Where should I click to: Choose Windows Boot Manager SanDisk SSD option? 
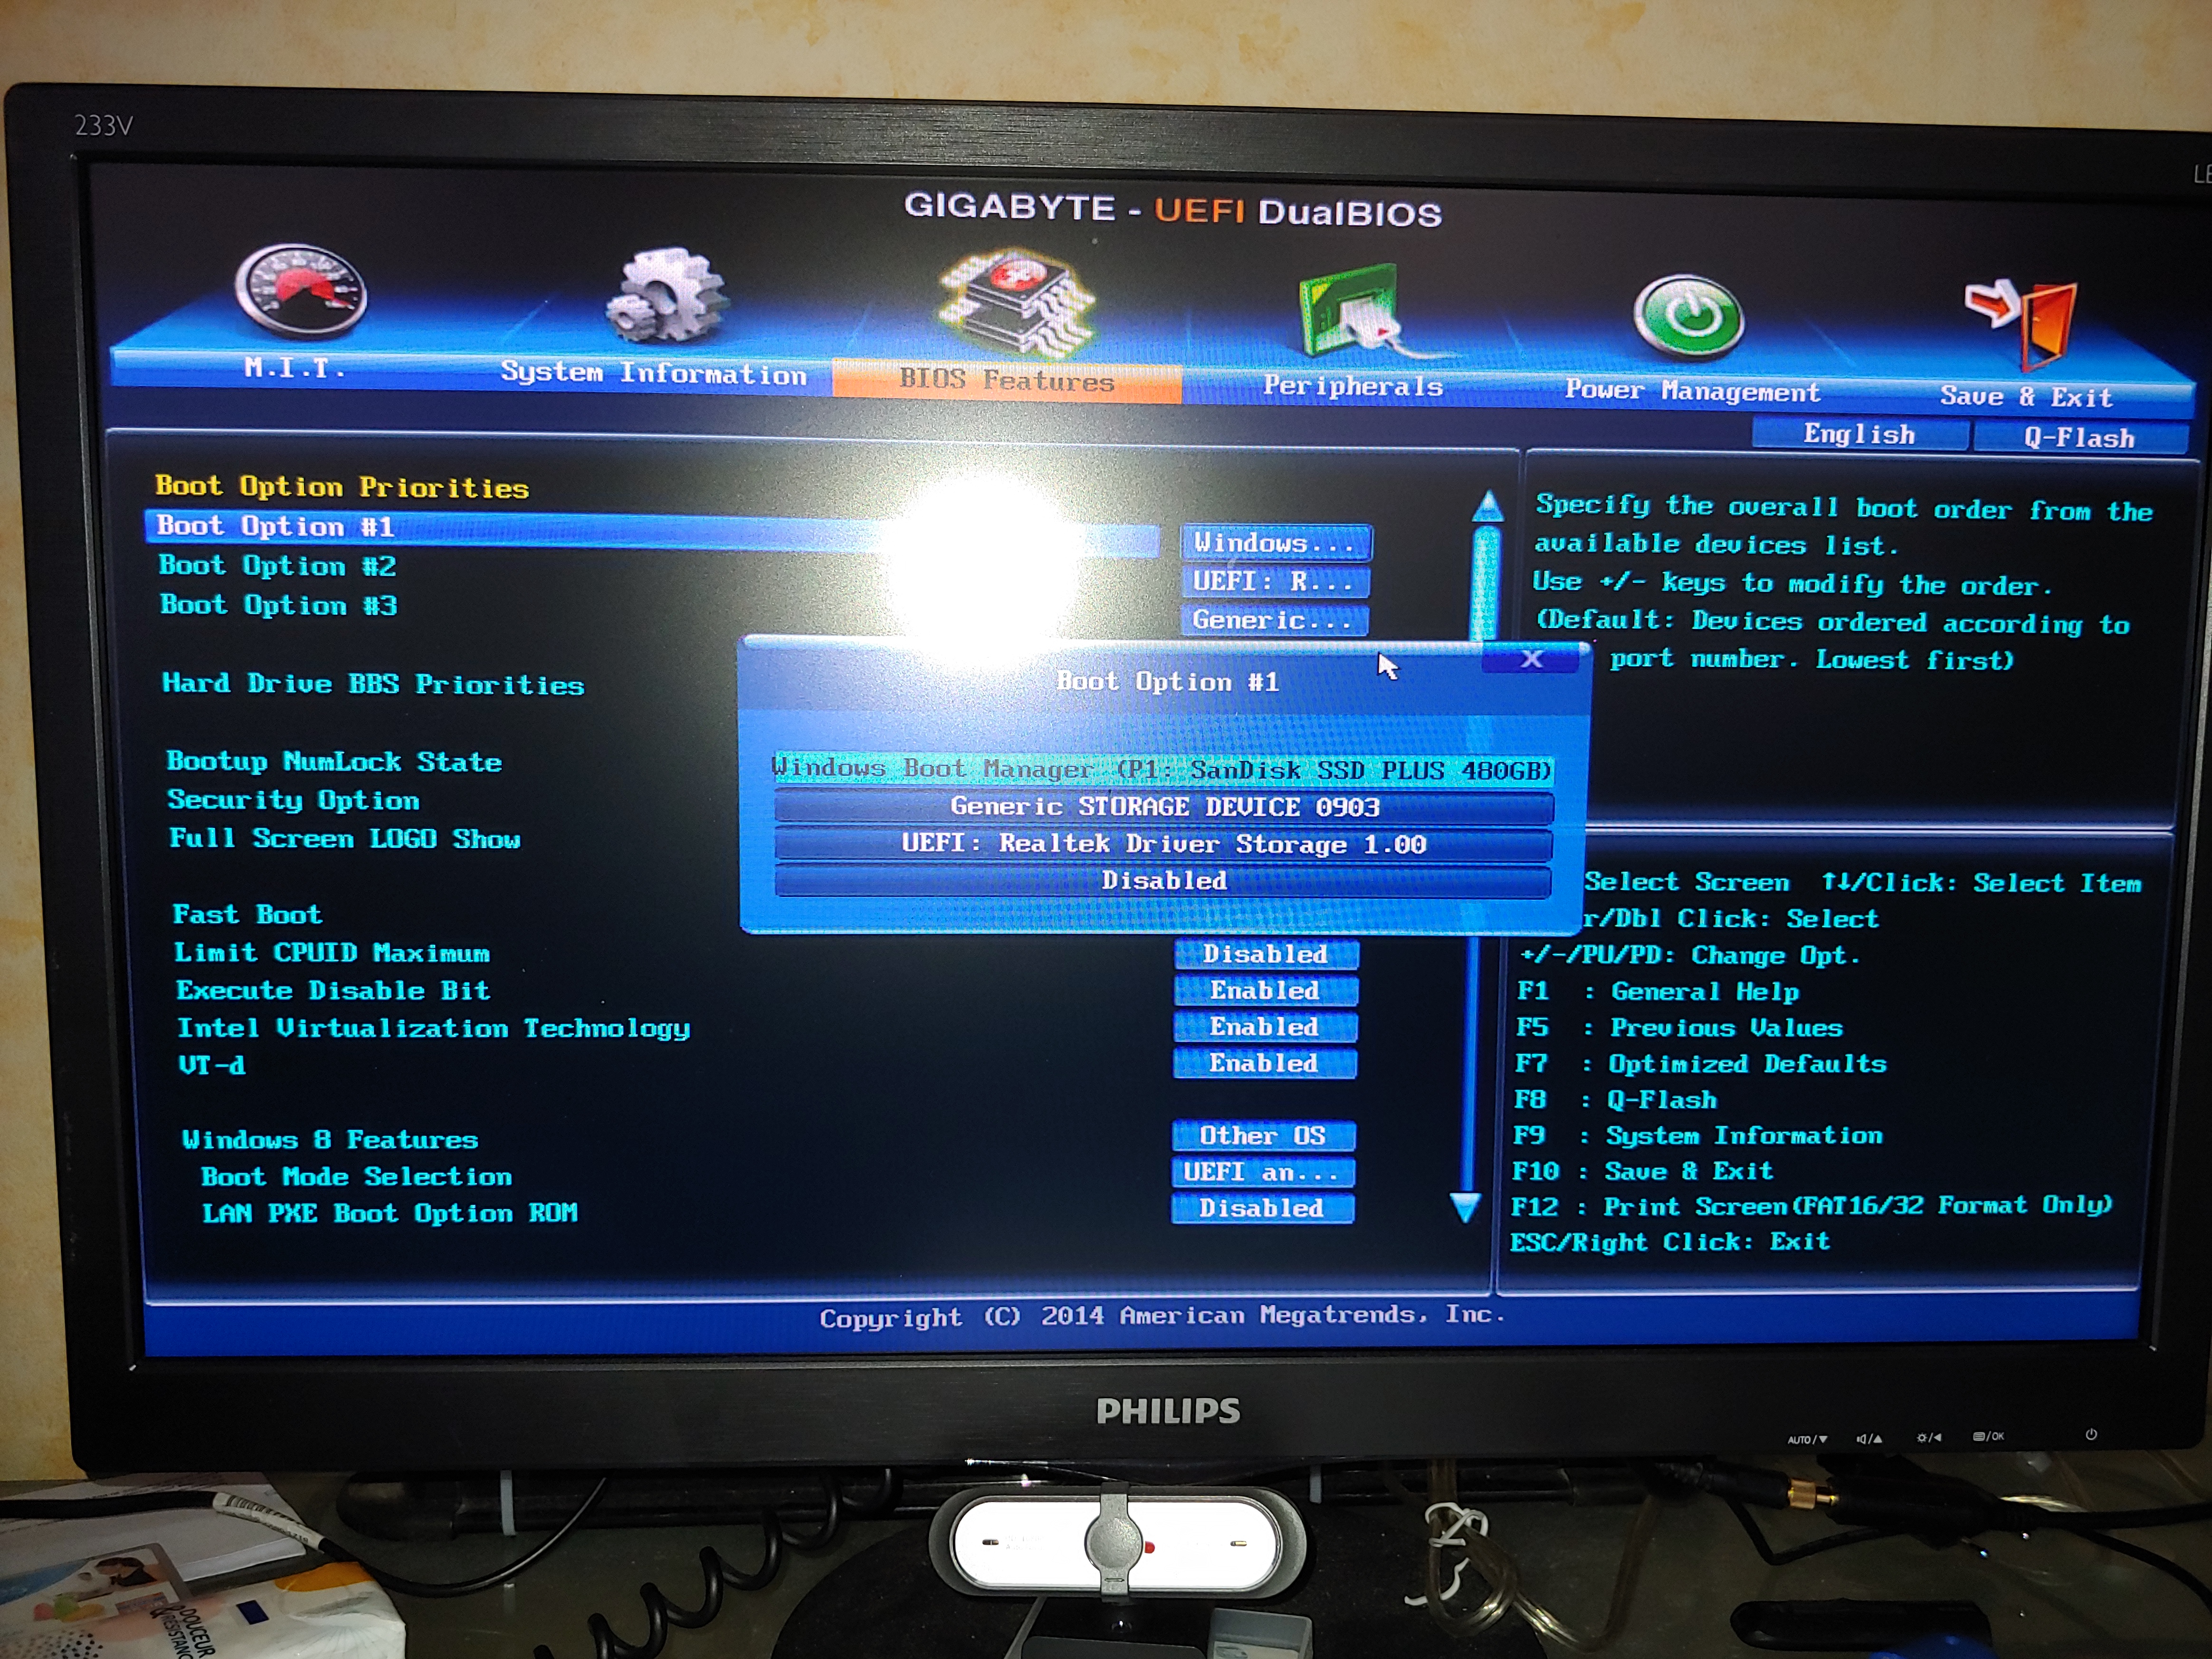pos(1163,770)
